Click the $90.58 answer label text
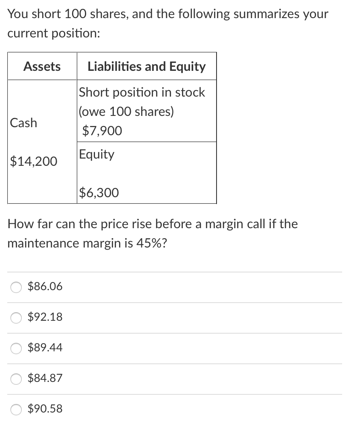This screenshot has width=355, height=429. point(45,409)
